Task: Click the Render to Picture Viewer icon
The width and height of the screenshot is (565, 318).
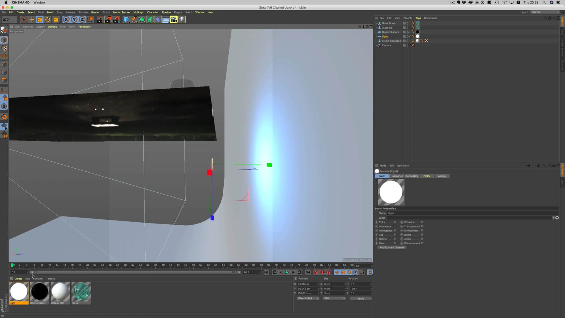Action: click(x=108, y=19)
